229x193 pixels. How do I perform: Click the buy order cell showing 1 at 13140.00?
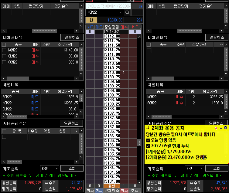click(124, 73)
